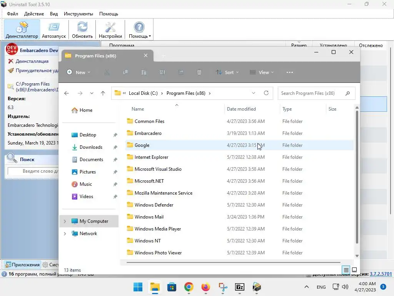
Task: Open the See more ellipsis menu
Action: 289,72
